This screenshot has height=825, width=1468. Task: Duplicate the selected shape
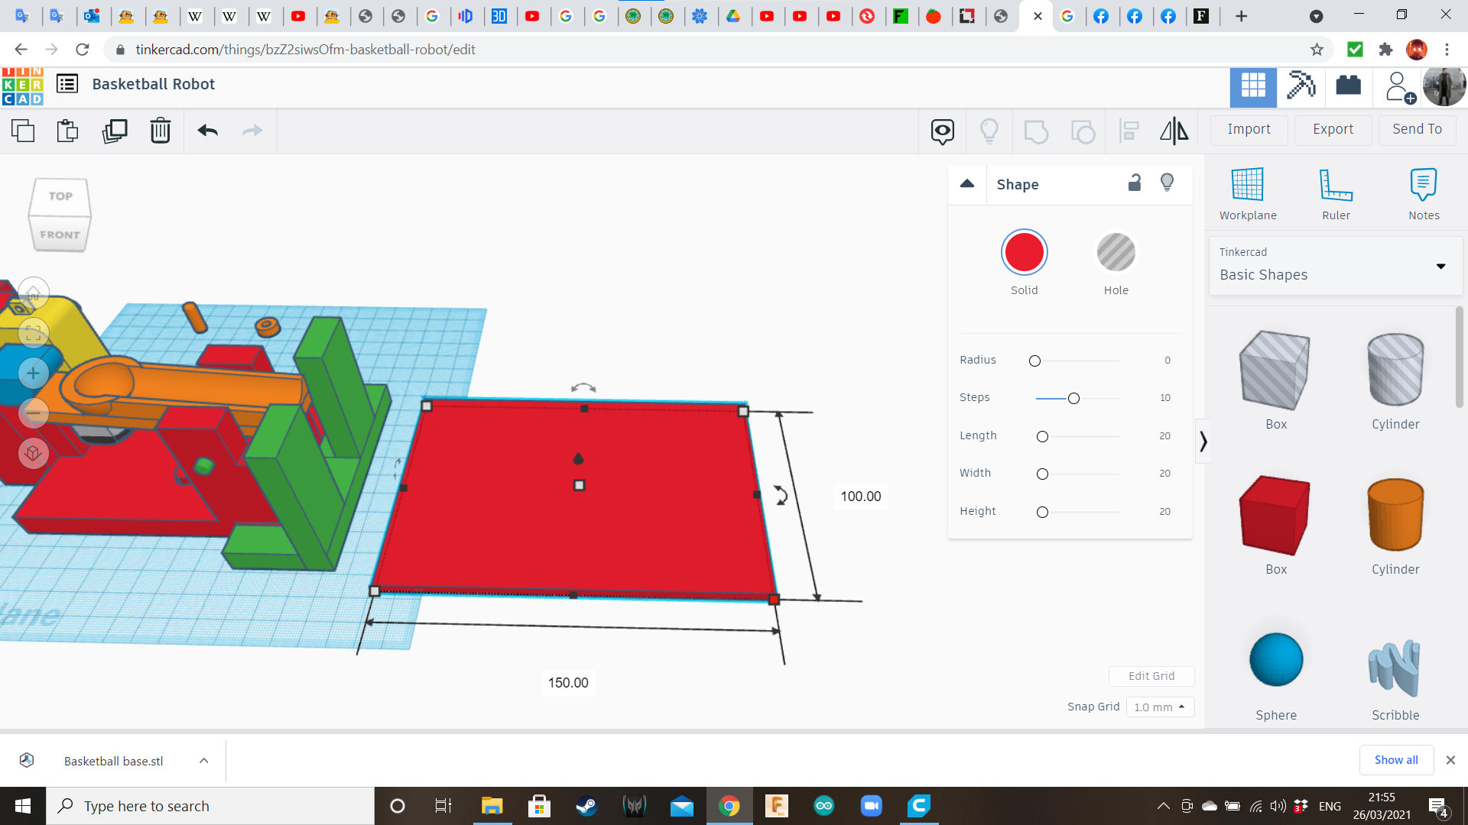(x=115, y=131)
